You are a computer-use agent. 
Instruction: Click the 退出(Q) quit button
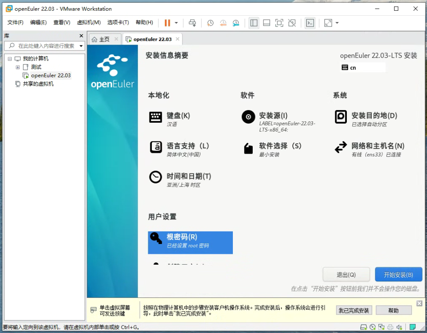click(346, 275)
